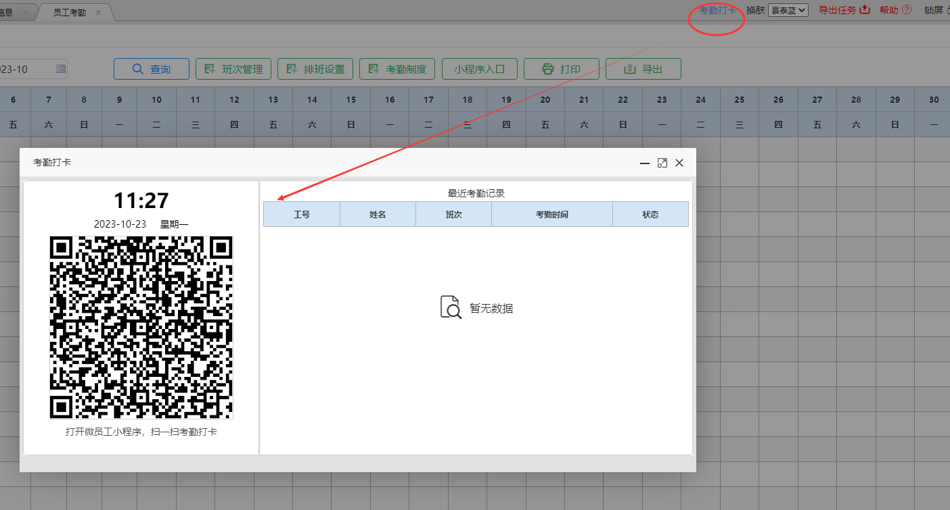Select day 26 in the calendar header
The width and height of the screenshot is (950, 510).
click(779, 100)
